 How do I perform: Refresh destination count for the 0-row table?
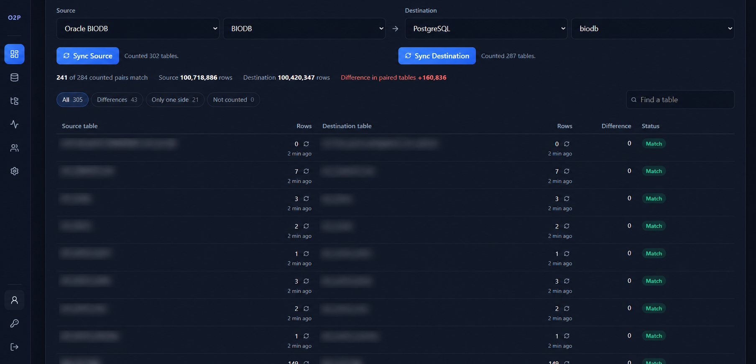coord(567,144)
